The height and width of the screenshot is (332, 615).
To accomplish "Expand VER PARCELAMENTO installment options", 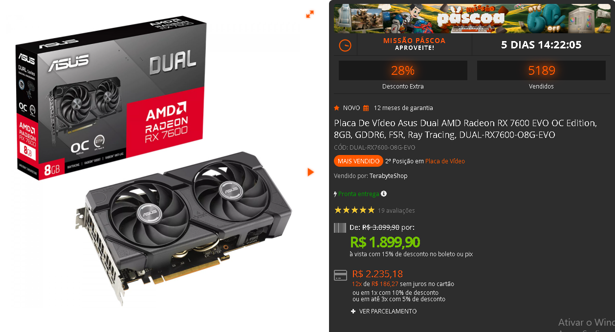I will [x=384, y=311].
